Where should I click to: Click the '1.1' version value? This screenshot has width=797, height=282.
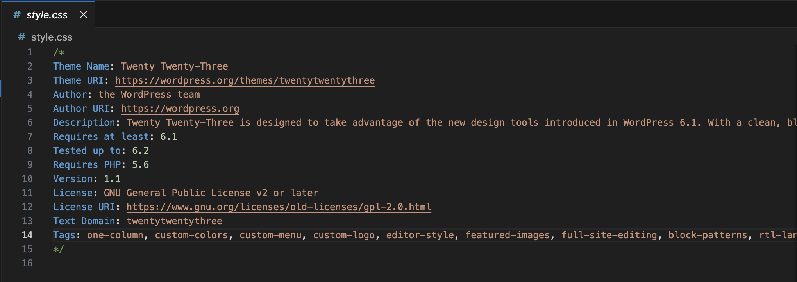click(x=113, y=179)
